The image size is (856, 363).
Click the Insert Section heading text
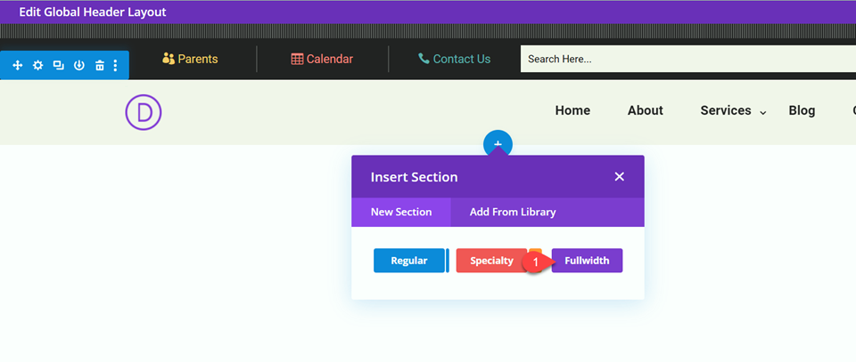pyautogui.click(x=415, y=177)
